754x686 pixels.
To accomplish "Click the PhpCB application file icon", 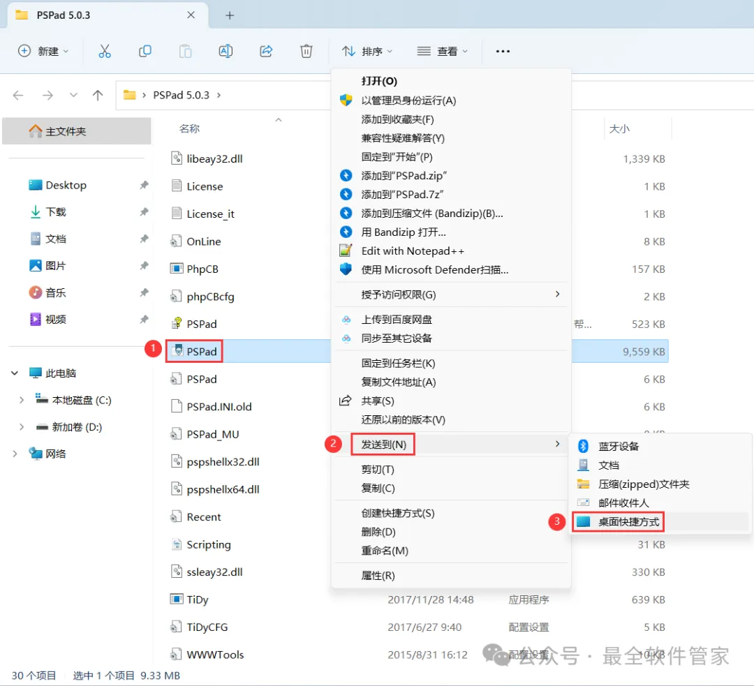I will pyautogui.click(x=177, y=268).
